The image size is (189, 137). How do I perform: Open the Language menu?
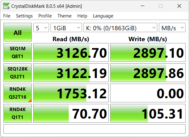[x=103, y=16]
